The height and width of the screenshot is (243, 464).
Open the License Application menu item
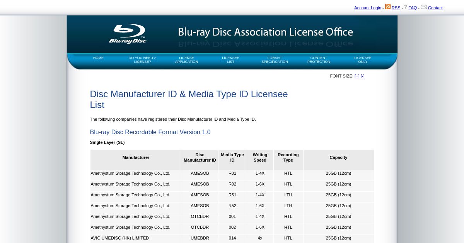point(186,60)
